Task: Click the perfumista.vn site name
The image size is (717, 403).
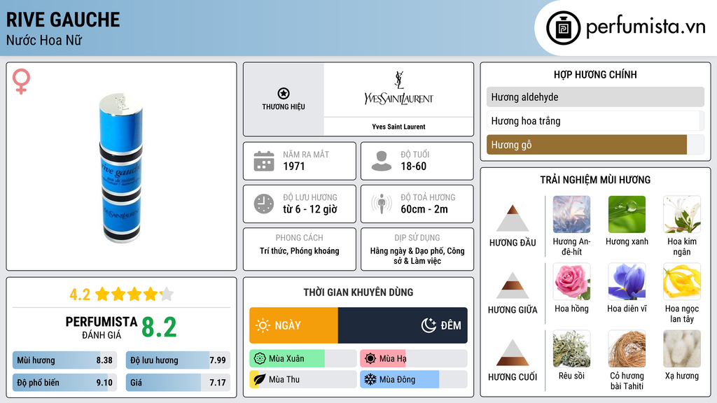Action: click(645, 27)
